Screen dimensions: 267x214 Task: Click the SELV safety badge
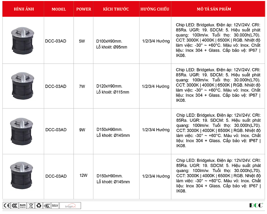55,205
